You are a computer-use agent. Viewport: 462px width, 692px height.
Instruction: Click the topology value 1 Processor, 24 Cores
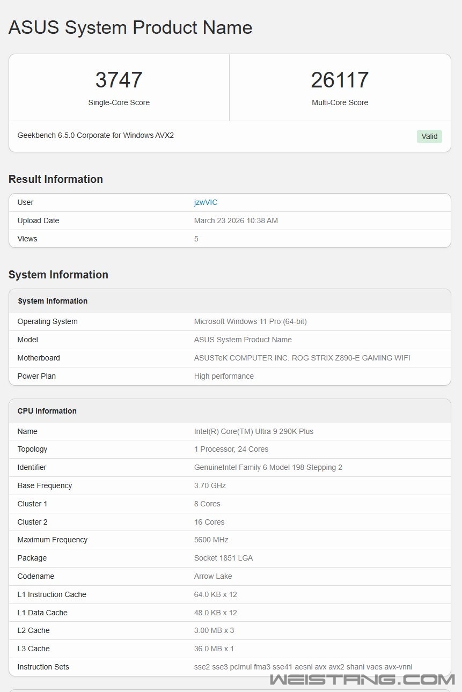pos(231,449)
